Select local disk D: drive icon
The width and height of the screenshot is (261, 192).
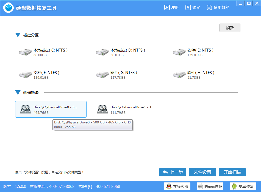point(102,52)
